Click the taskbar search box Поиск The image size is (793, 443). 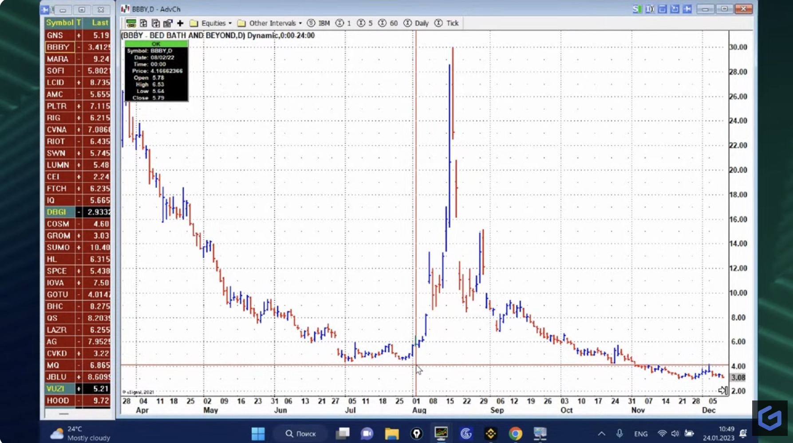300,433
